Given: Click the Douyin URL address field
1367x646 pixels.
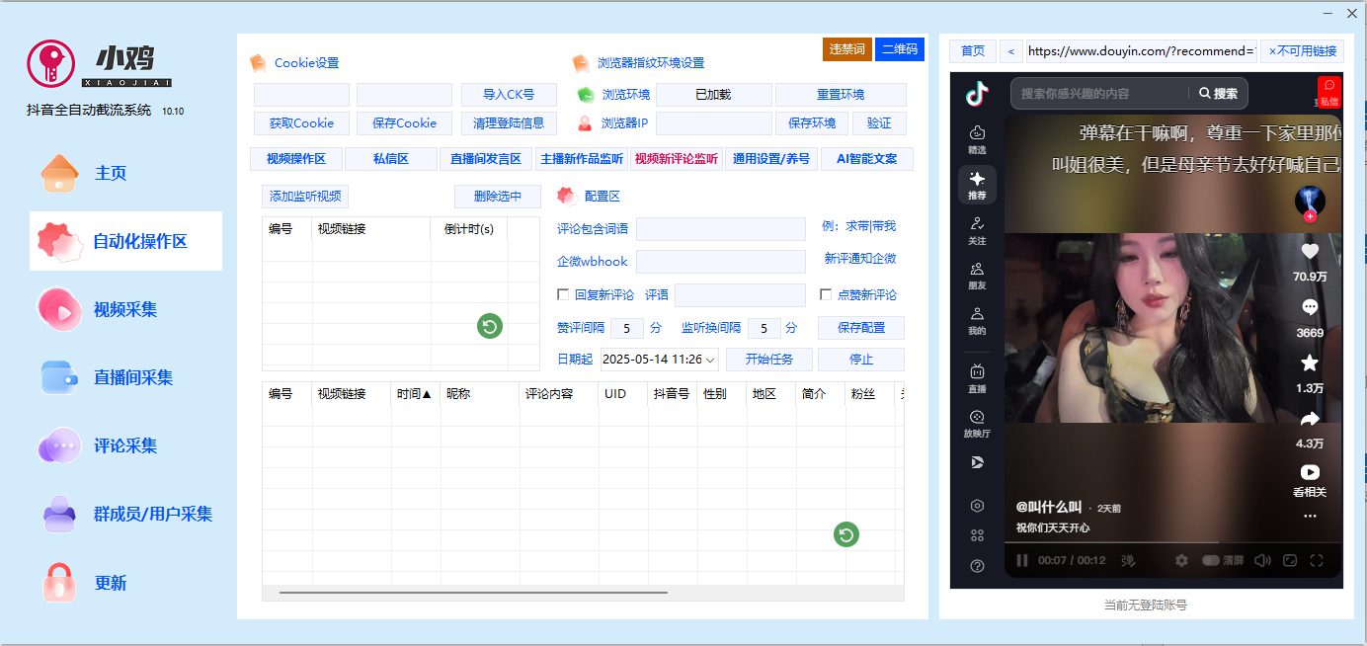Looking at the screenshot, I should (1144, 50).
